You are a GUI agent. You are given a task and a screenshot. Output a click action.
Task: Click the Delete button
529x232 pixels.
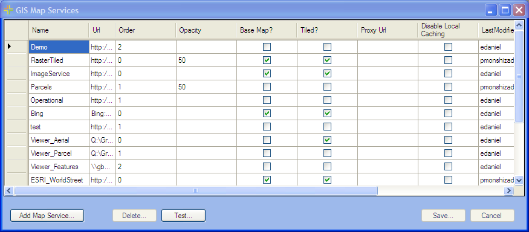(x=134, y=216)
